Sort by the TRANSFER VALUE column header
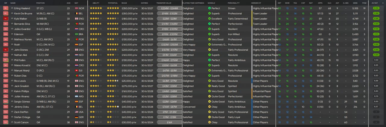The image size is (386, 127). tap(164, 3)
